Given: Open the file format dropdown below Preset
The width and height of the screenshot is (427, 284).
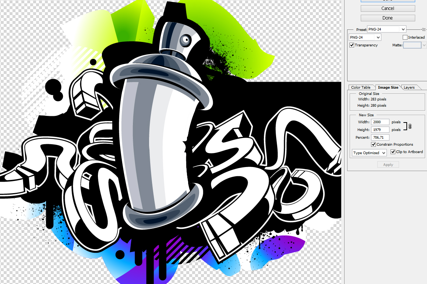Looking at the screenshot, I should [364, 37].
